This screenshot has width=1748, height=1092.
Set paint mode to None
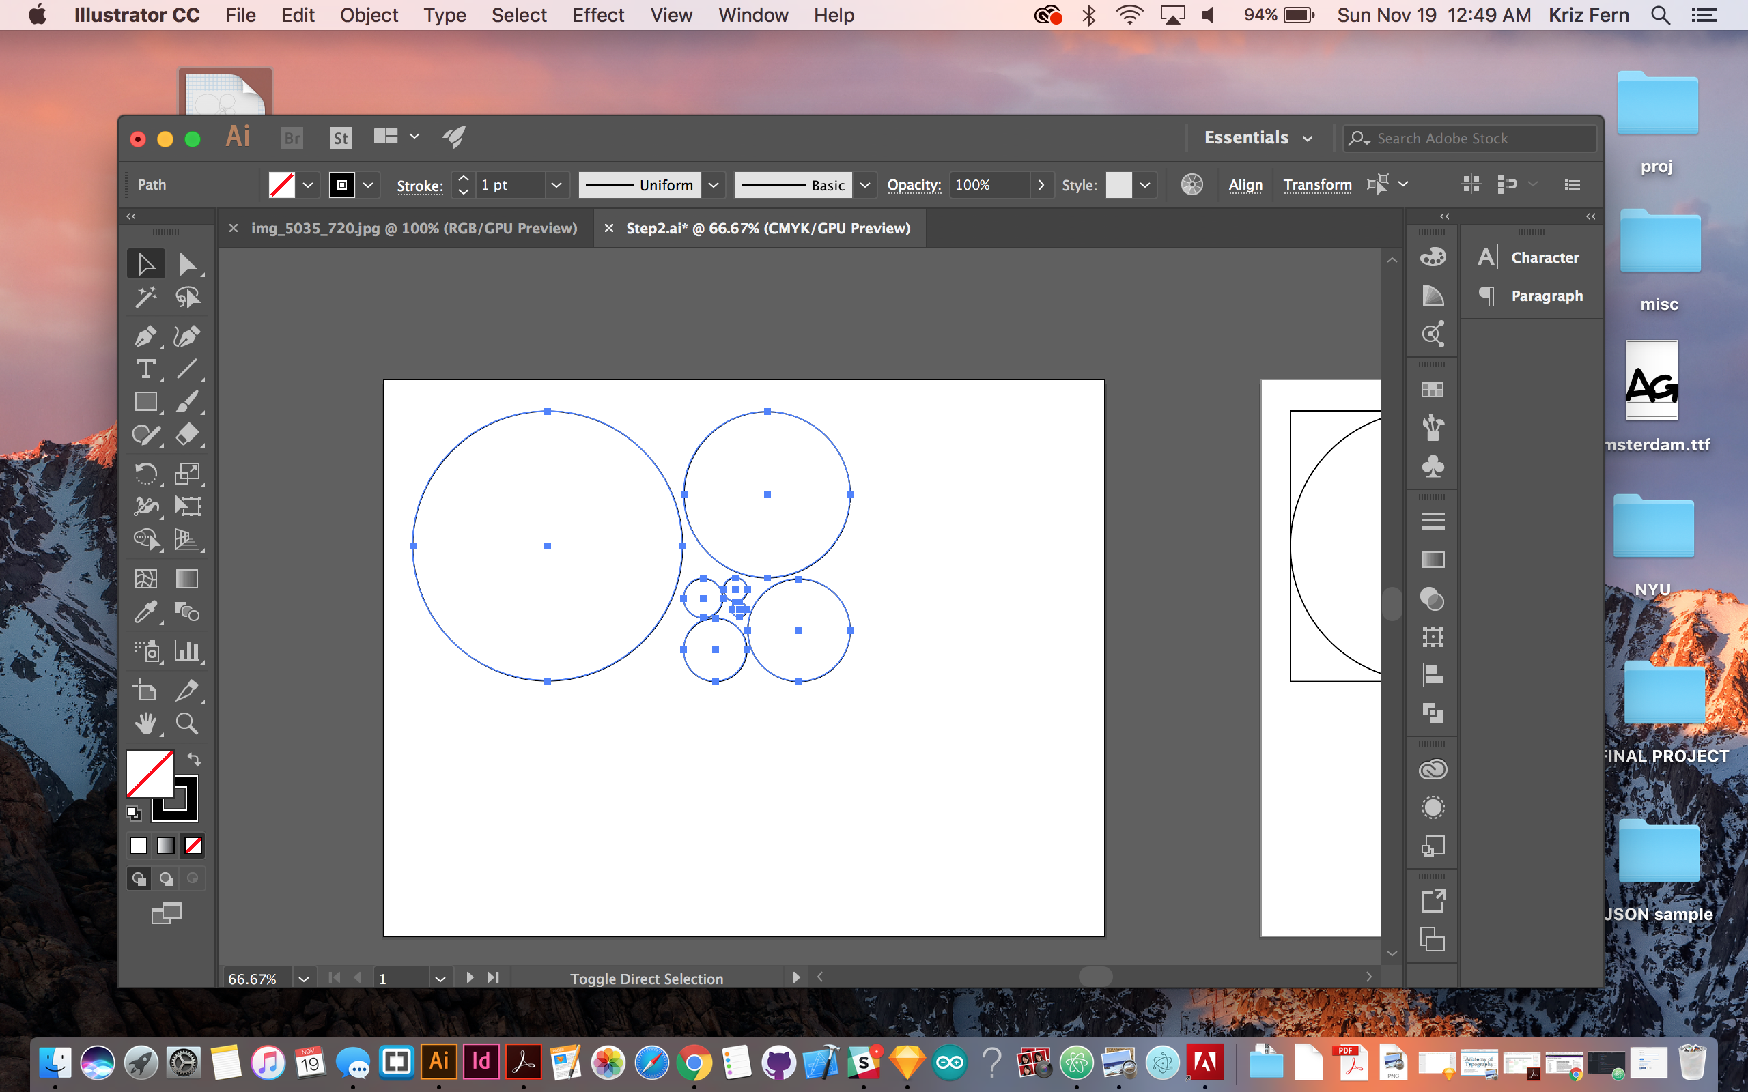[193, 845]
